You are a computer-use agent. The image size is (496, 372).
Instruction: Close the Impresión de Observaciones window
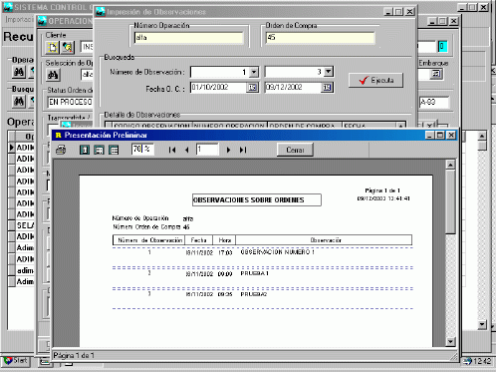(x=410, y=12)
